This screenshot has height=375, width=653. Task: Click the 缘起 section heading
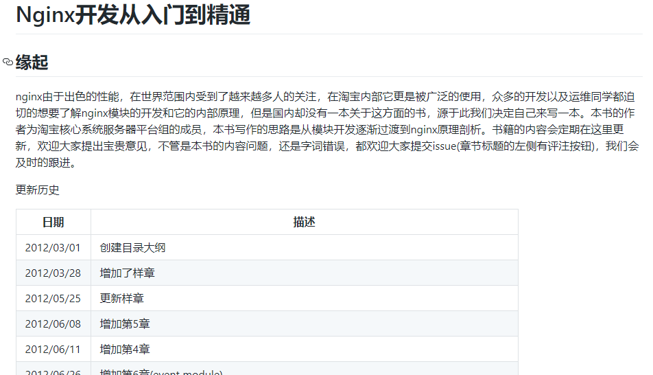[x=32, y=62]
